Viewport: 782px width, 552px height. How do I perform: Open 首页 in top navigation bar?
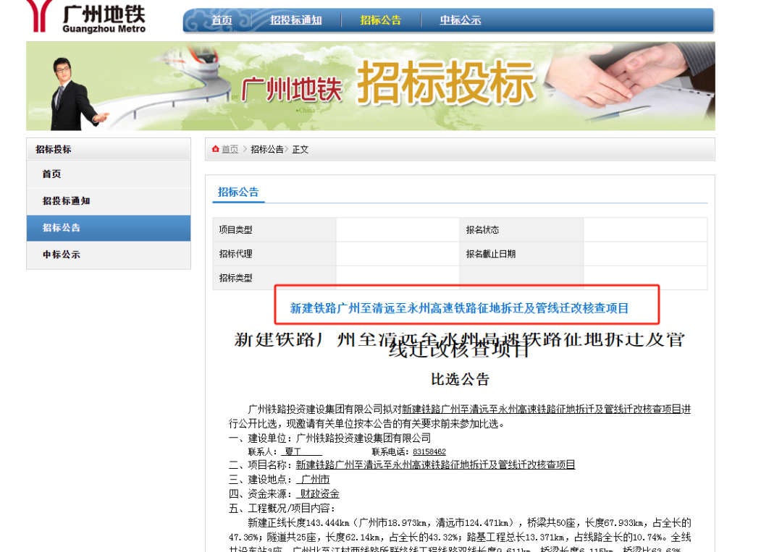(x=222, y=20)
